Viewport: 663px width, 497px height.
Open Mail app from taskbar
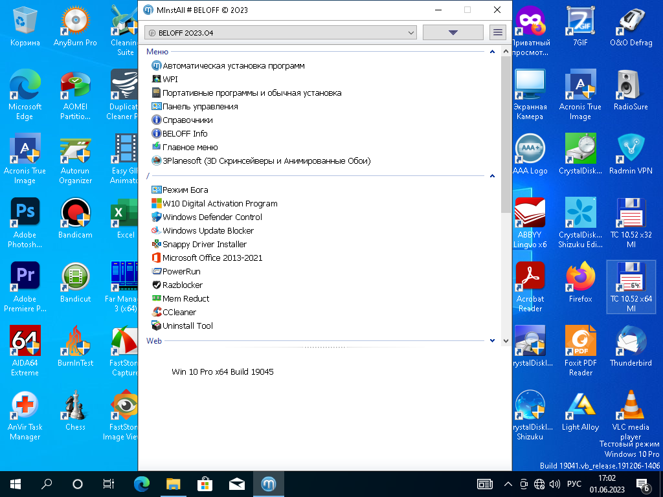coord(237,484)
